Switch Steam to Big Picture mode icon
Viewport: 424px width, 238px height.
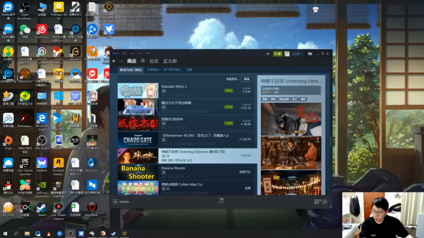[x=310, y=54]
